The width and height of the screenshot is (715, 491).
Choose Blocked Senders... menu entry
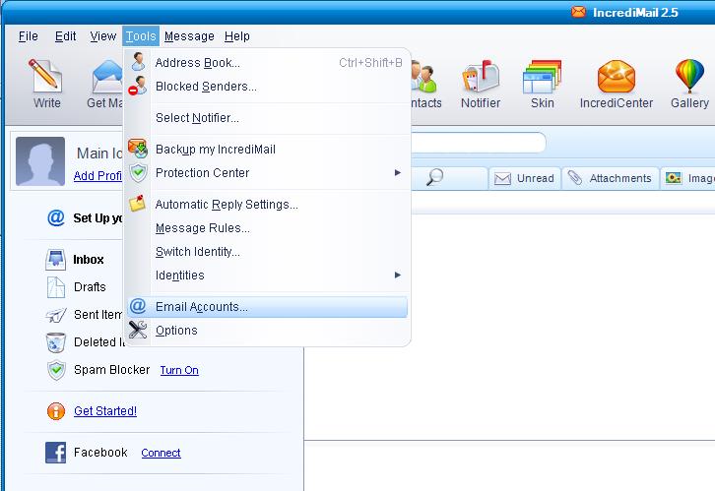[x=267, y=86]
